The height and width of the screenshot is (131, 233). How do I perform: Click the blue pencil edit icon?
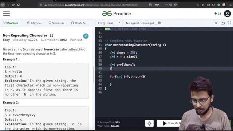pos(86,36)
